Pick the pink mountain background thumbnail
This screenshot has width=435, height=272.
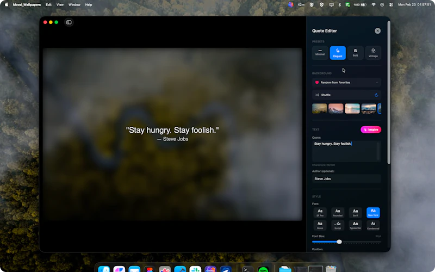click(x=335, y=108)
